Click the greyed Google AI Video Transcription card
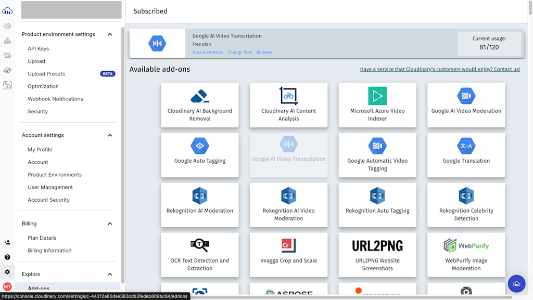533x300 pixels. pos(288,155)
